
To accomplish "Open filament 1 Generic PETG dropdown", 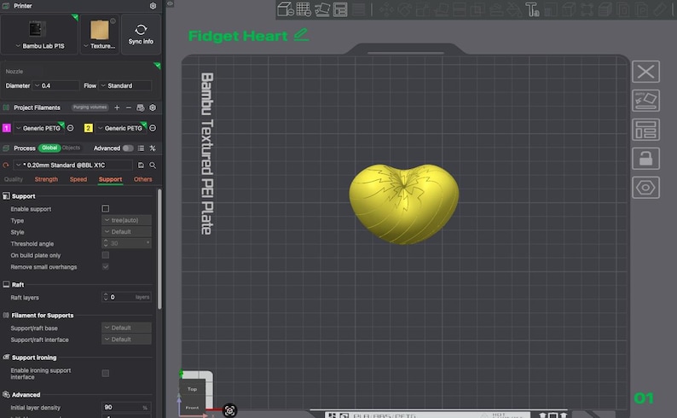I will pyautogui.click(x=39, y=128).
